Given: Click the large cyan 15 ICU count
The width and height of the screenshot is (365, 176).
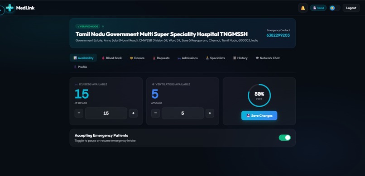Looking at the screenshot, I should click(x=82, y=94).
